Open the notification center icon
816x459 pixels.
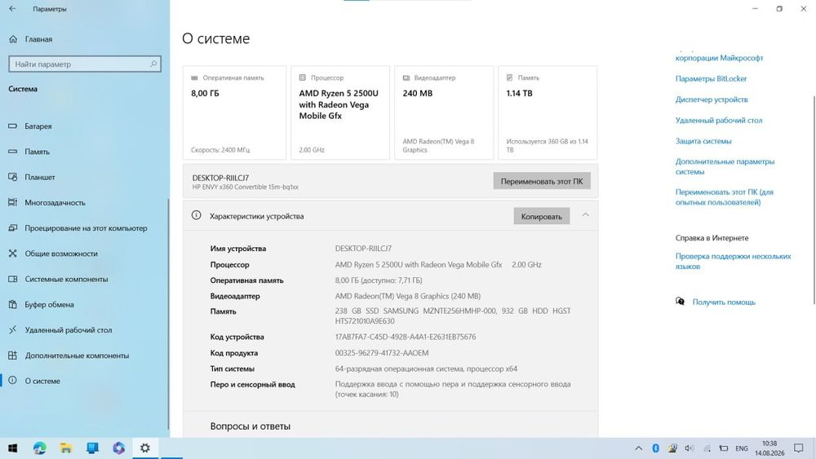(799, 448)
